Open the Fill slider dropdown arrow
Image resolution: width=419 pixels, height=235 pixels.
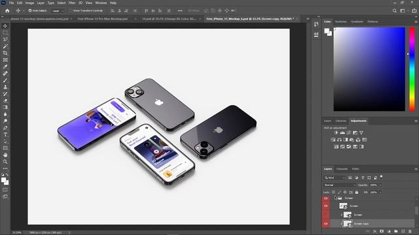380,192
